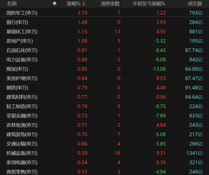
Task: Open 银行(申万) sector row
Action: coord(105,22)
